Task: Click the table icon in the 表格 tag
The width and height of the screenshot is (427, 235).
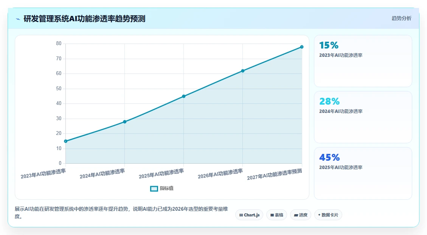Action: [272, 215]
